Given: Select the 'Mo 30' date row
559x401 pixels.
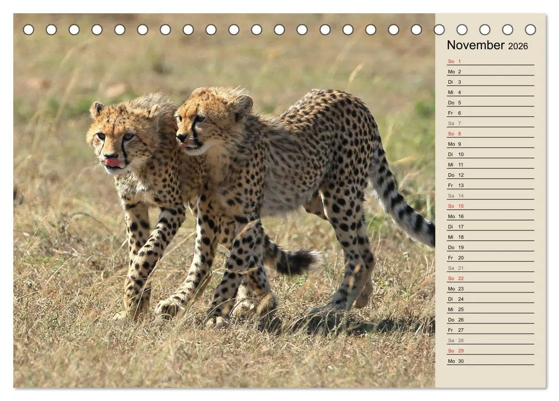Looking at the screenshot, I should [490, 361].
